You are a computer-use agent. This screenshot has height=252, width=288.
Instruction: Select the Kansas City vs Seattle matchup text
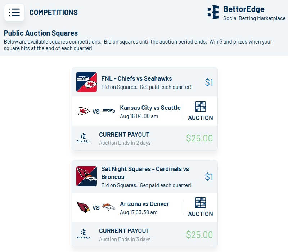pyautogui.click(x=150, y=108)
